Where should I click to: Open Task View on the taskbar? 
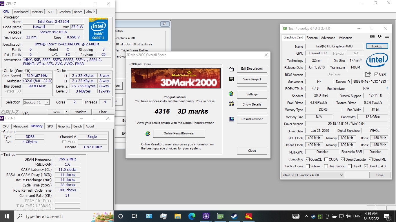click(x=135, y=216)
